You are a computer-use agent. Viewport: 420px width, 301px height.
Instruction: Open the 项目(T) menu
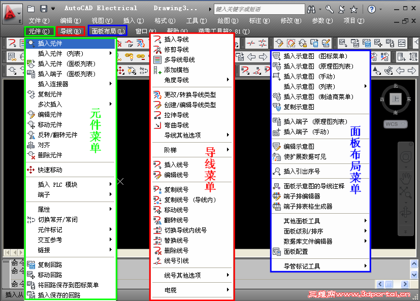click(x=354, y=21)
